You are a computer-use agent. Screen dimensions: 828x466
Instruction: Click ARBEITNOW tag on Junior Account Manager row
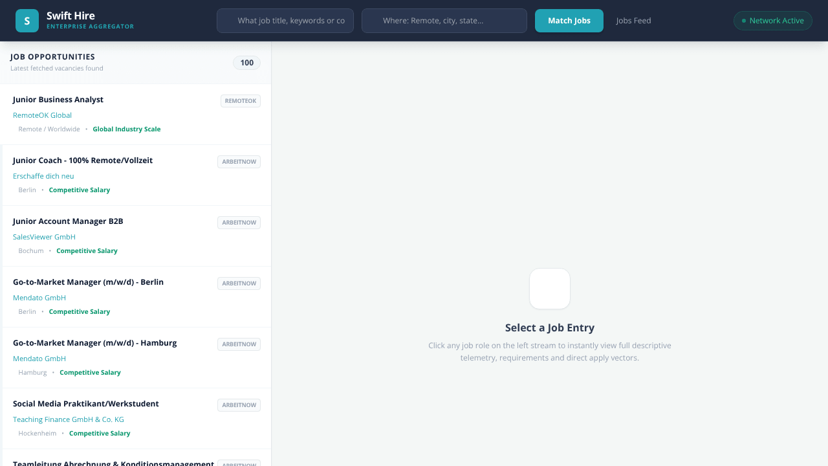coord(239,223)
